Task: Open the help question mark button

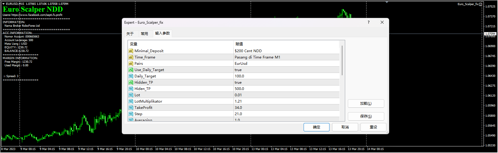Action: pos(369,22)
